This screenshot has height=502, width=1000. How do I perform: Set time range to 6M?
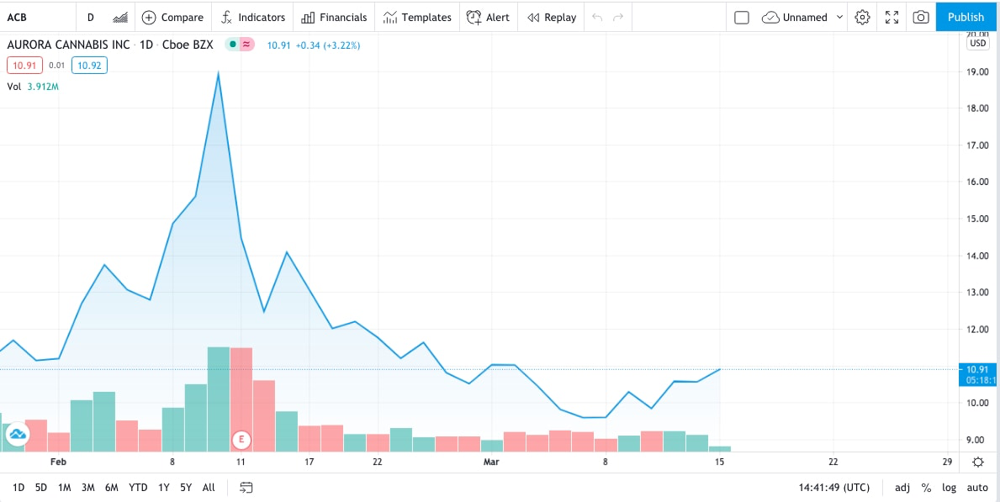pos(112,488)
